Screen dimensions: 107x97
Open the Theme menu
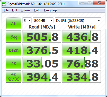pyautogui.click(x=26, y=10)
